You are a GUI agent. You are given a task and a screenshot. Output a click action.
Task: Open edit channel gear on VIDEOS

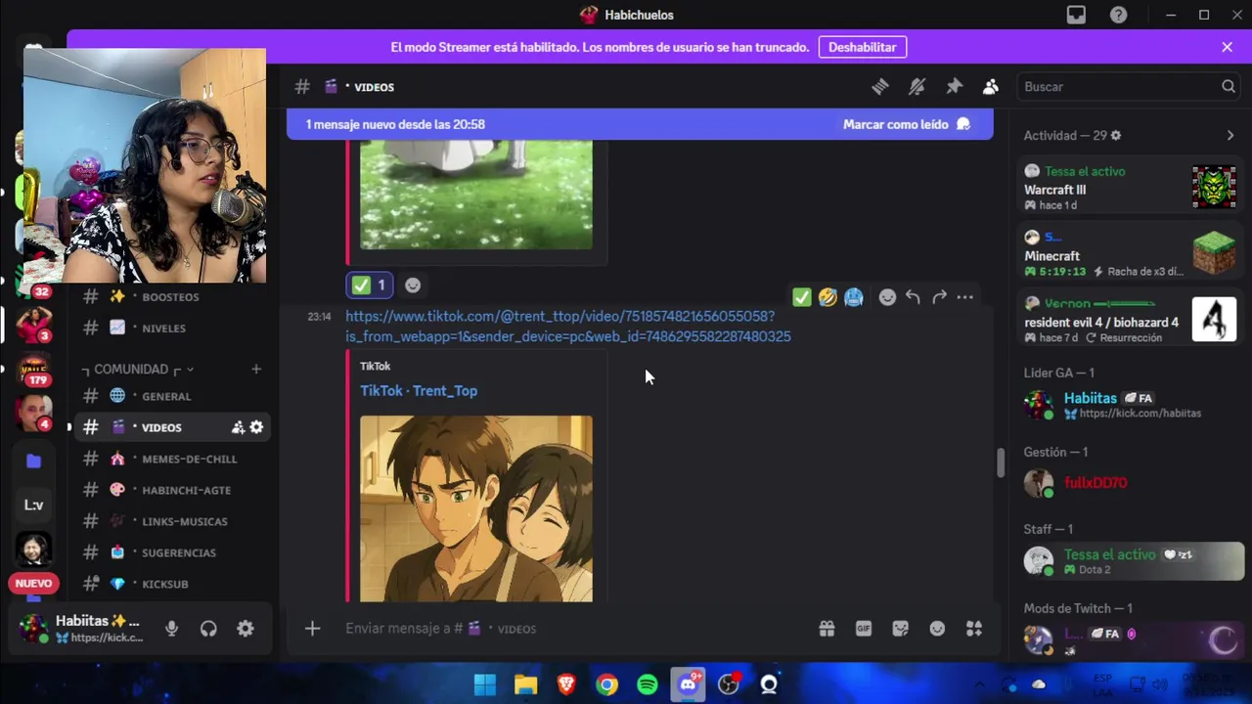tap(256, 427)
